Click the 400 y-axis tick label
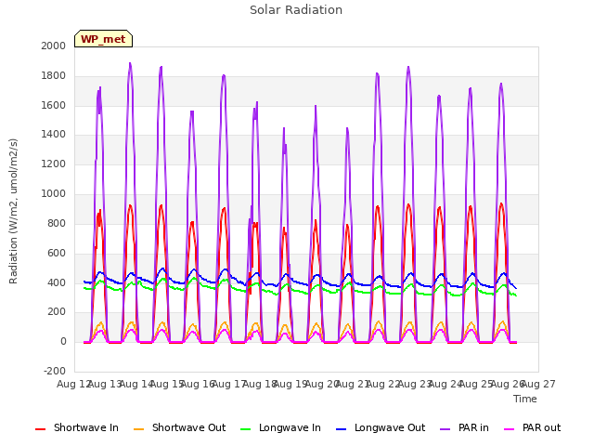594x446 pixels. 57,282
